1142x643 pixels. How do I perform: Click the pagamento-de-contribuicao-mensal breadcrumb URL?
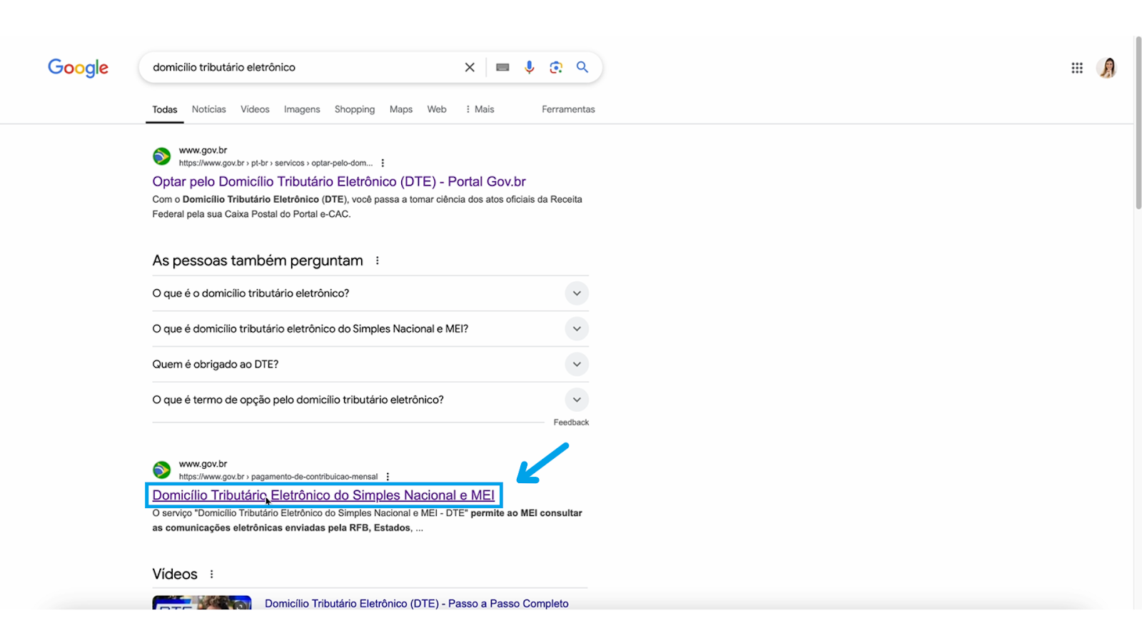(x=278, y=477)
